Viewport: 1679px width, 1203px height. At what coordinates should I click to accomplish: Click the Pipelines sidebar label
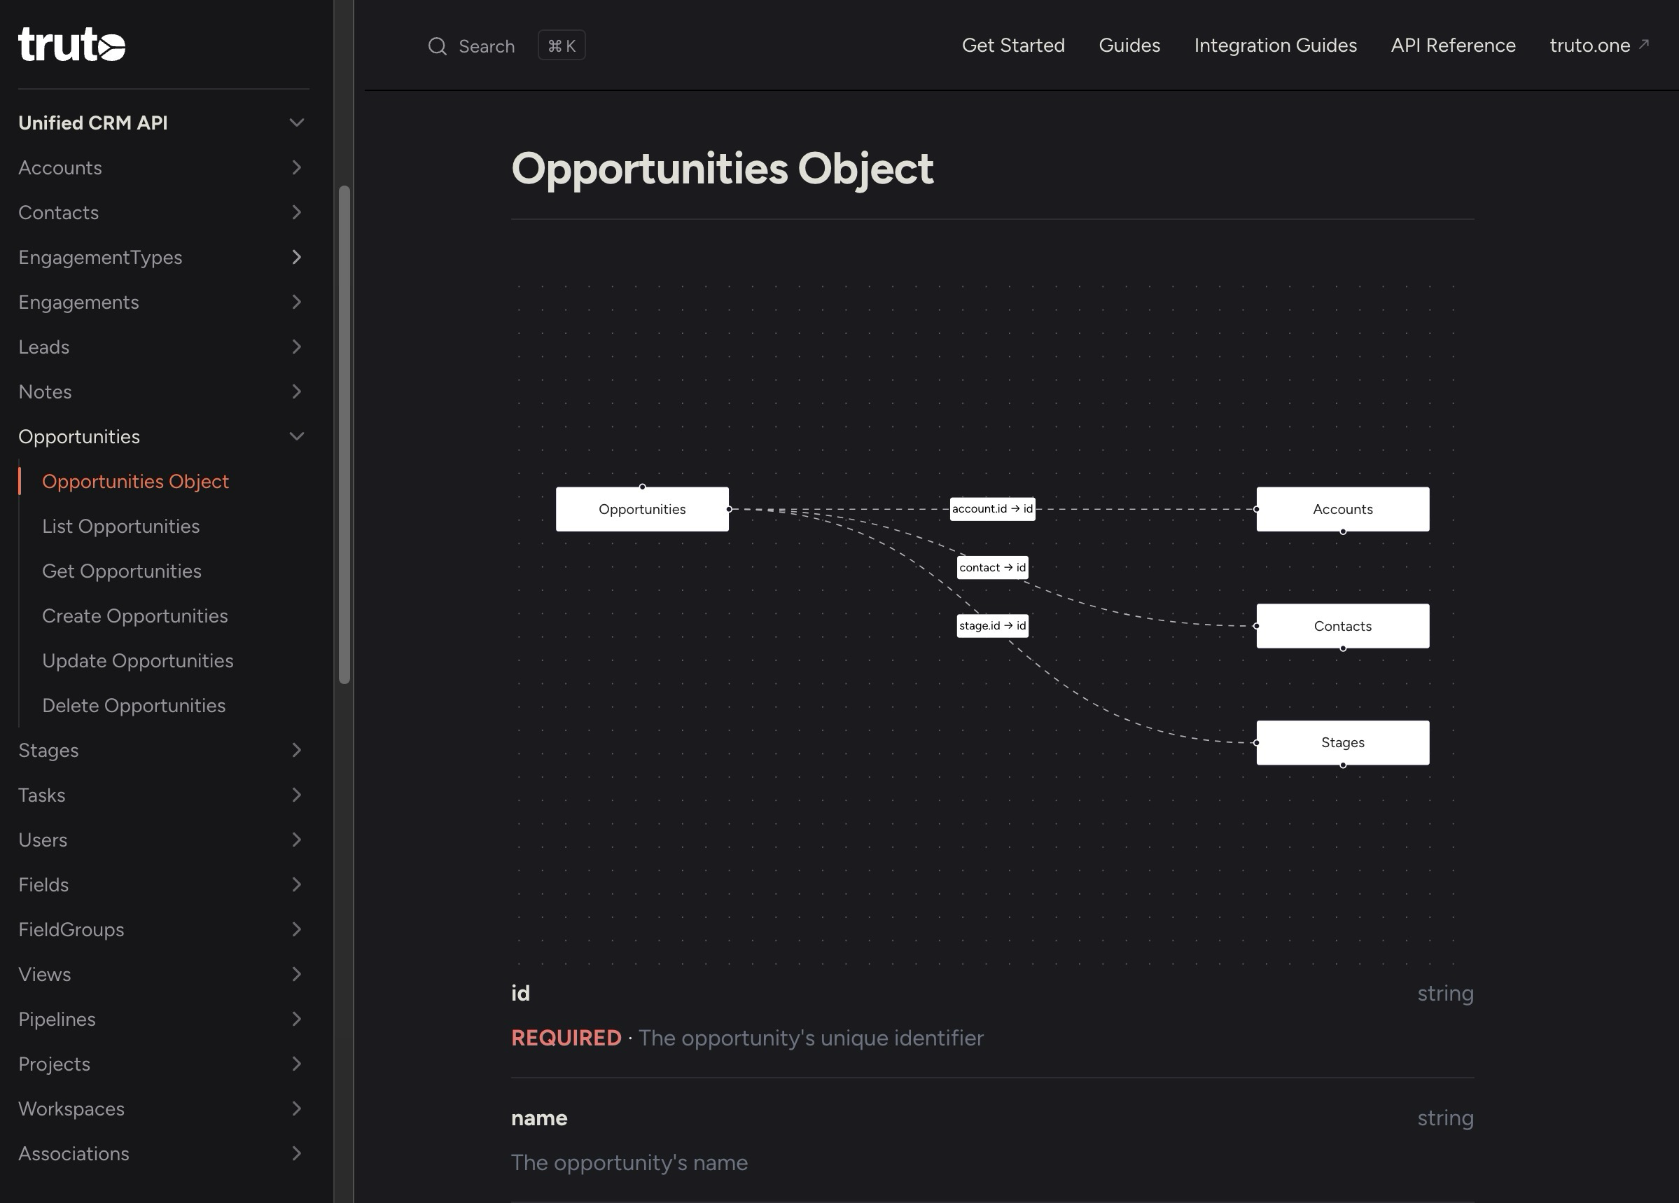click(57, 1020)
